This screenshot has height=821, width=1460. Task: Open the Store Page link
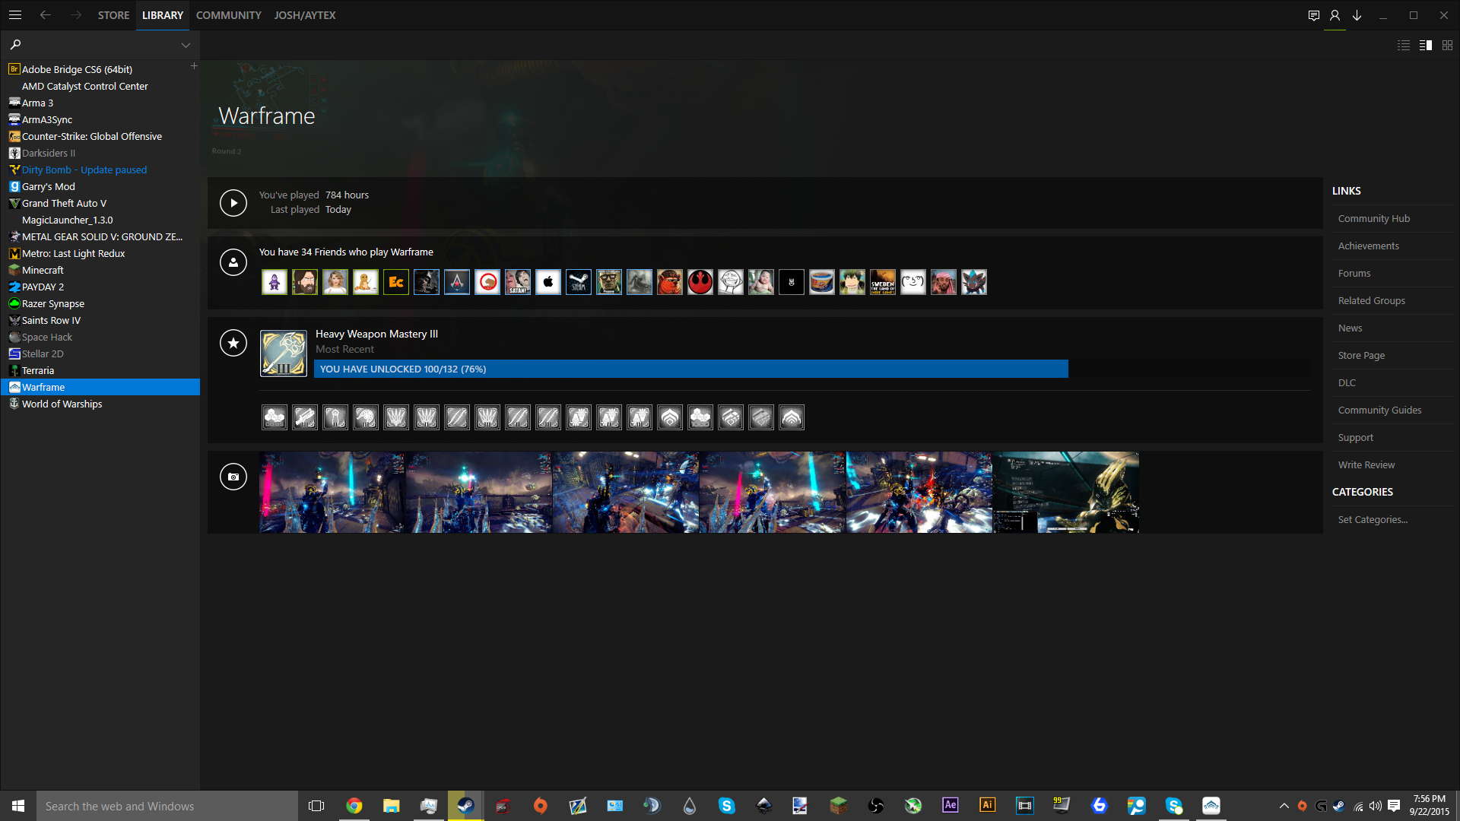tap(1362, 355)
